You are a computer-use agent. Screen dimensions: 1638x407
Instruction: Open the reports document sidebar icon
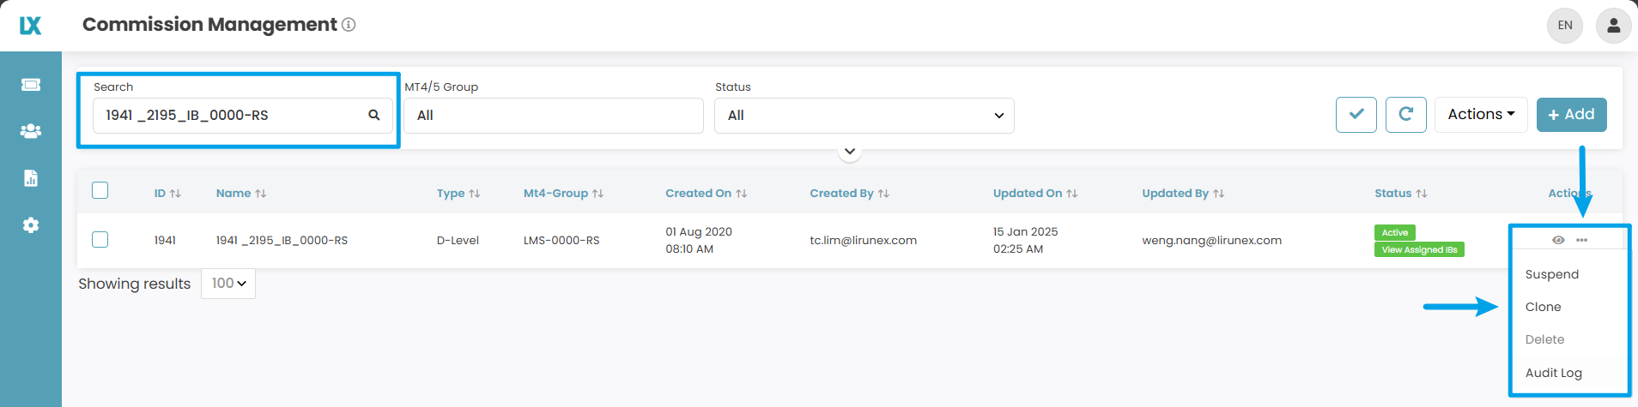coord(31,178)
